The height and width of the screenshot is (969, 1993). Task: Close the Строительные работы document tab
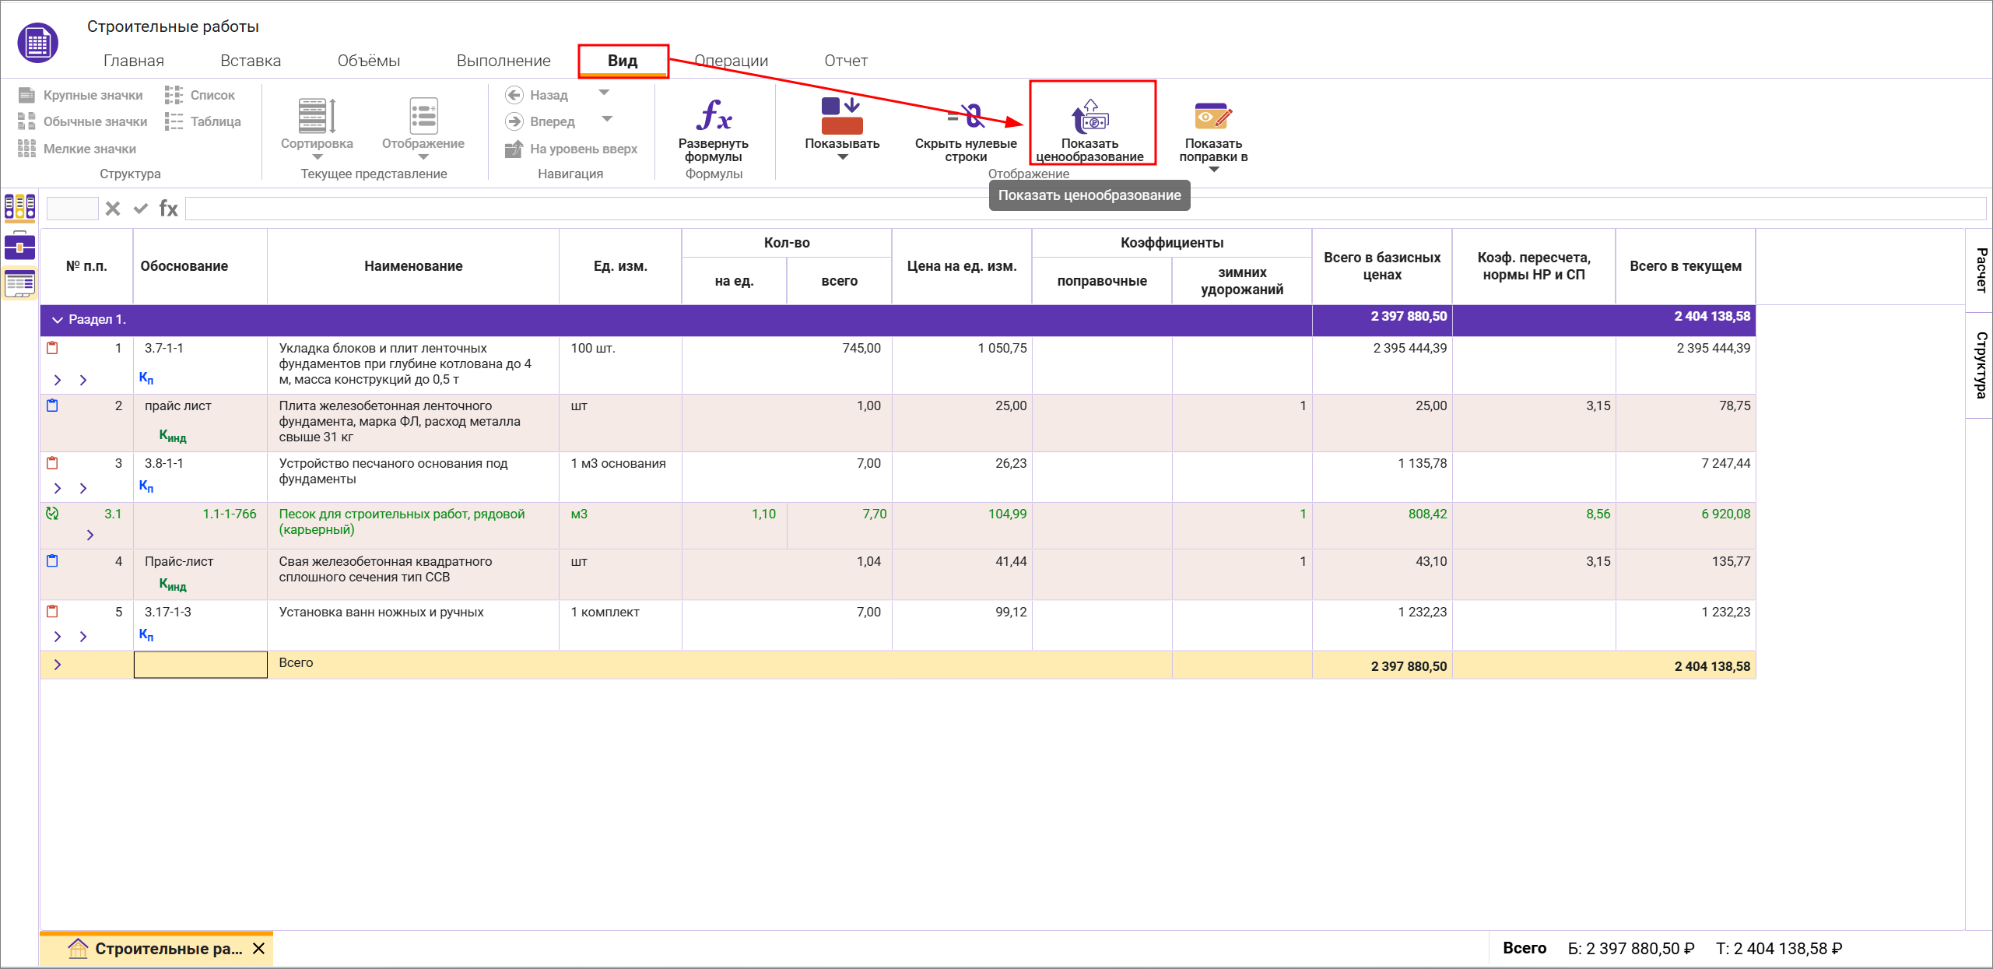(259, 948)
